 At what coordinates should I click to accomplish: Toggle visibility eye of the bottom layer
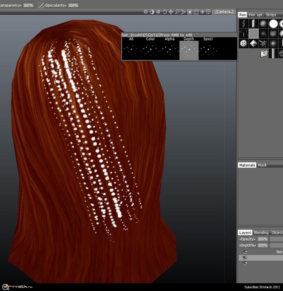(245, 264)
